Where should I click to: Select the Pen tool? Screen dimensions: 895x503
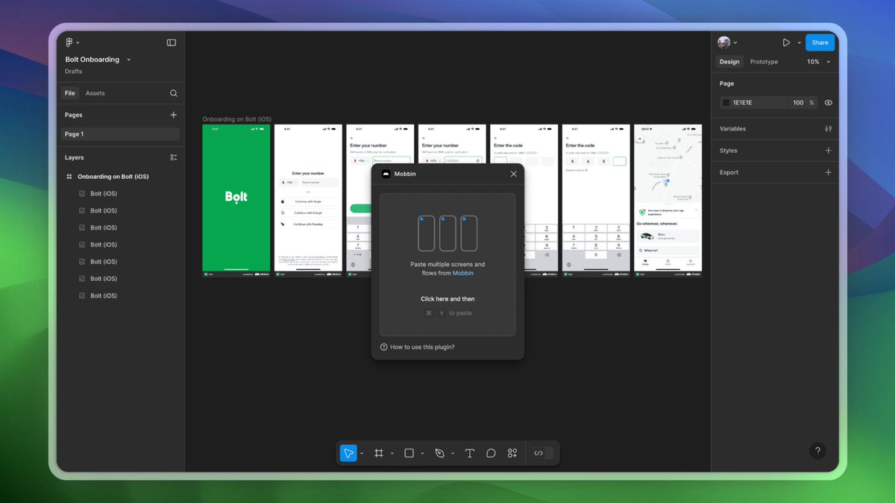[x=440, y=453]
